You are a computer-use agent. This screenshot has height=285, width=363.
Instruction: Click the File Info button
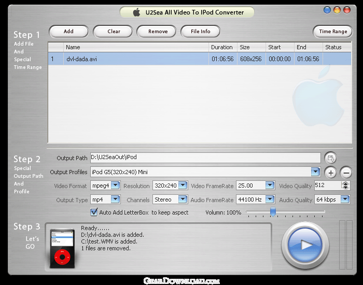tap(200, 32)
